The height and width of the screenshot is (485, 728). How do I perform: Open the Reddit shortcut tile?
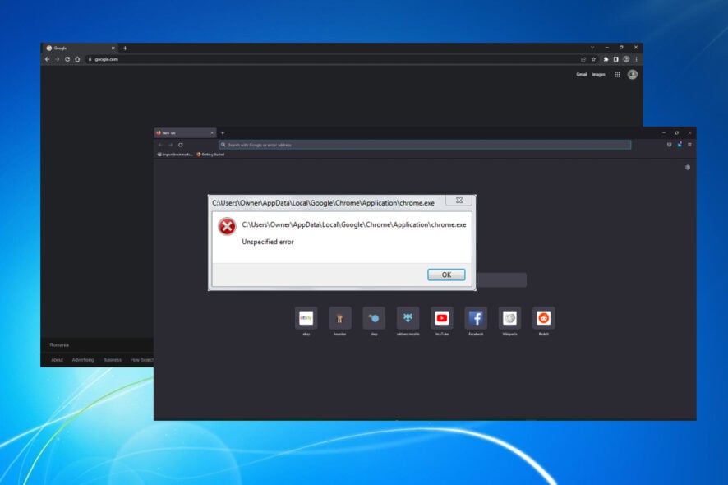(543, 318)
